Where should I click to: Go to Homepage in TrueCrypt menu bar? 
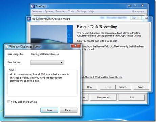coord(138,11)
